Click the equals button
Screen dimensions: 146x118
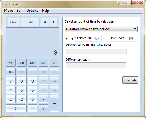pyautogui.click(x=54, y=103)
